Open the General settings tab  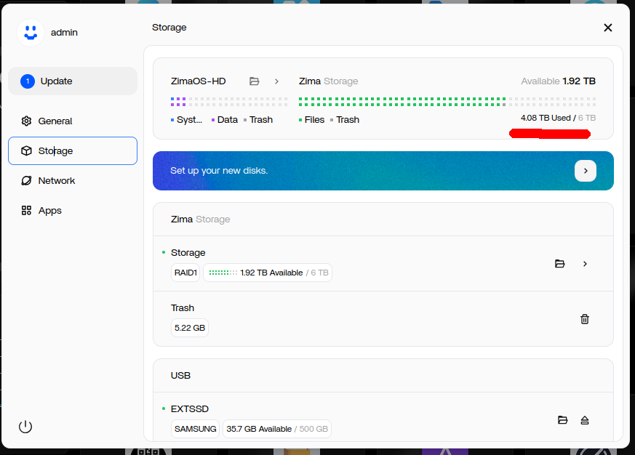(55, 121)
